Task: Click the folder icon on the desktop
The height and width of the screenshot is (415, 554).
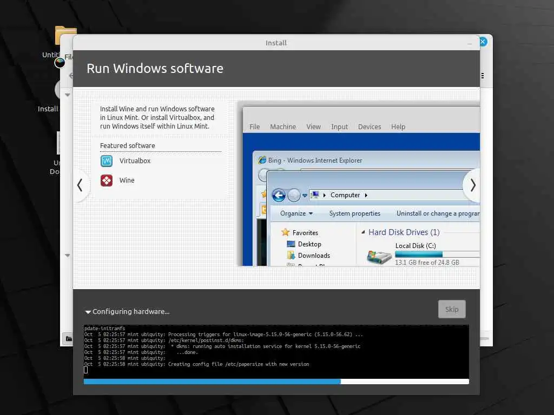Action: (65, 35)
